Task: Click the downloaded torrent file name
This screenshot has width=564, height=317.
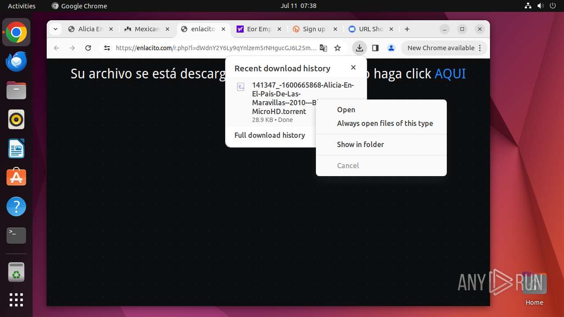Action: coord(303,98)
